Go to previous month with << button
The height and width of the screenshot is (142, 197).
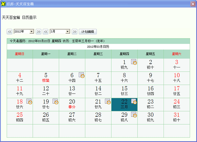pos(46,31)
